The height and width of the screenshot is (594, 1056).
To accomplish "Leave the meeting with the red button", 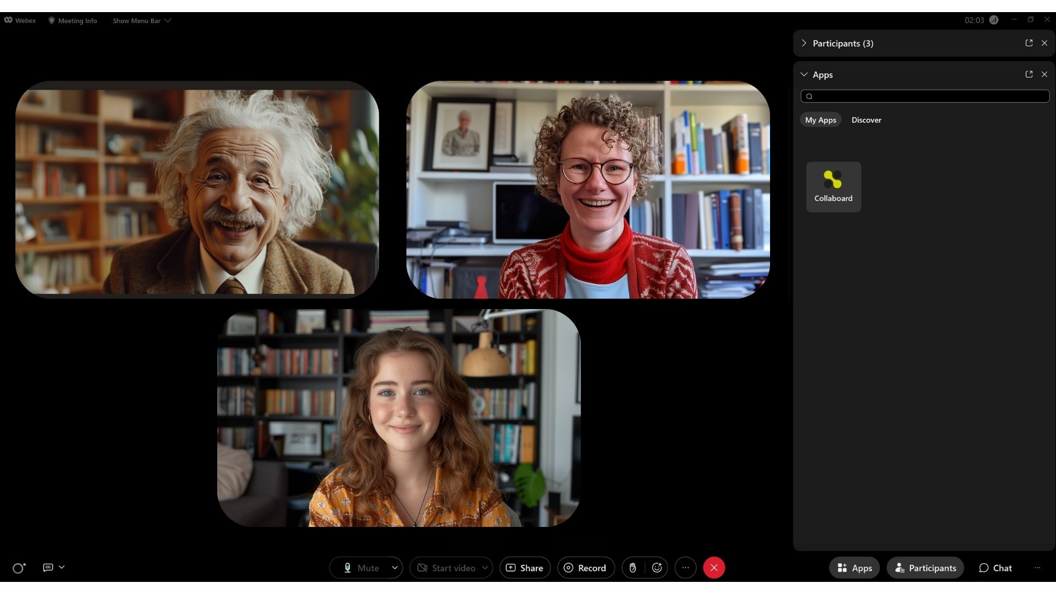I will tap(713, 568).
